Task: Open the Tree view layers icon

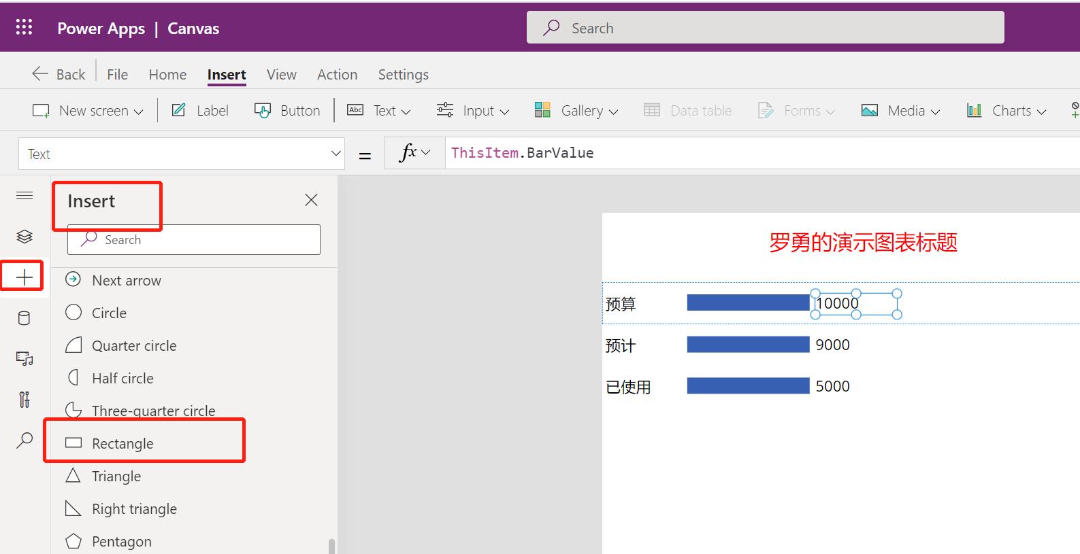Action: tap(24, 237)
